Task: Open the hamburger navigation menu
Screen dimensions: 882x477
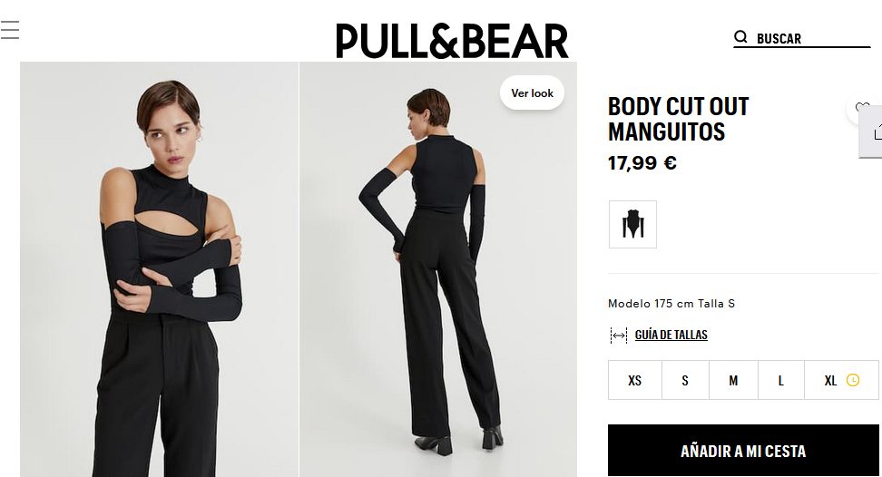Action: pos(10,30)
